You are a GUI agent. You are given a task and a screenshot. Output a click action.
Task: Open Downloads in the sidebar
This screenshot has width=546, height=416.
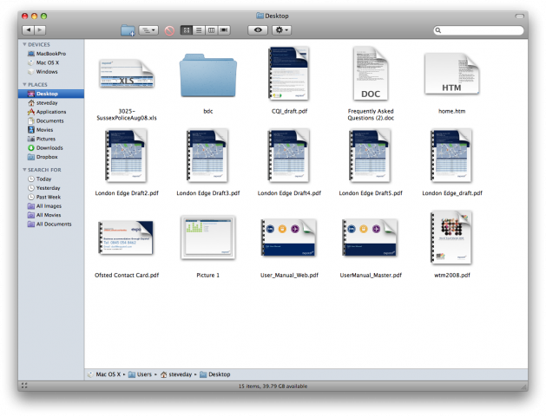coord(51,148)
